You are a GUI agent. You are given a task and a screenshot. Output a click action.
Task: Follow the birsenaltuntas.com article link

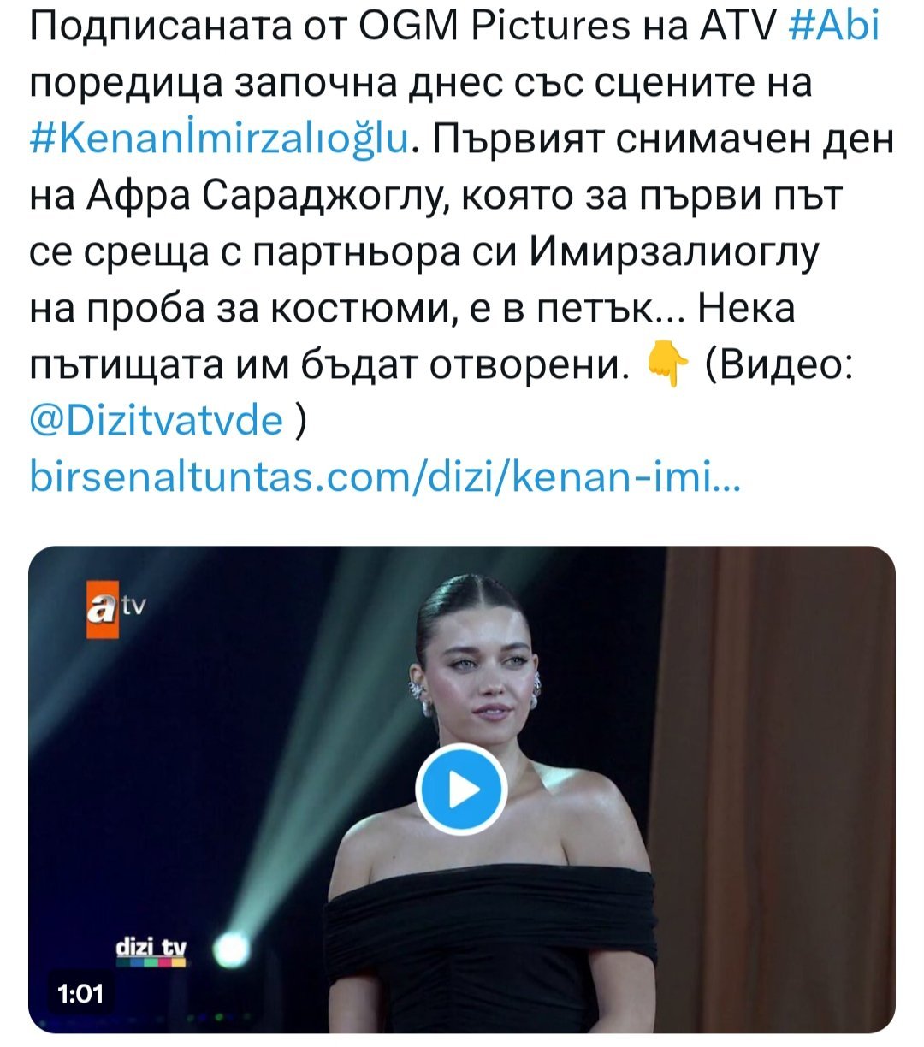383,476
